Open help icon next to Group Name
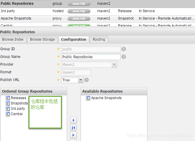 (x=124, y=57)
